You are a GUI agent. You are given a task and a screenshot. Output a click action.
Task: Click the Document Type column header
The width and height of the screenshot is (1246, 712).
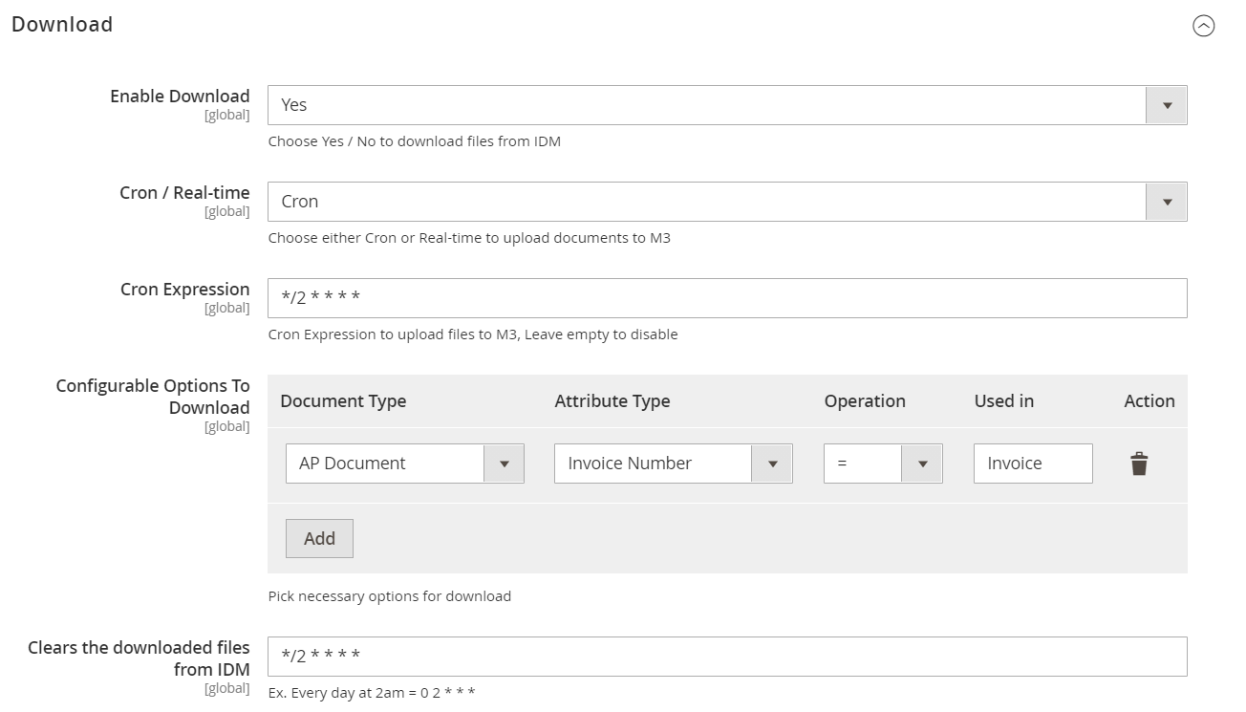point(343,401)
